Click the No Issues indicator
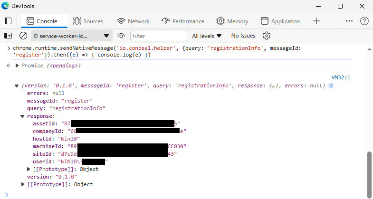 (243, 36)
